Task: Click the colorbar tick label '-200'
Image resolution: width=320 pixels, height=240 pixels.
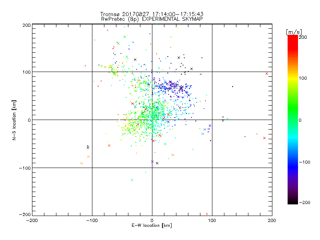Action: click(304, 202)
